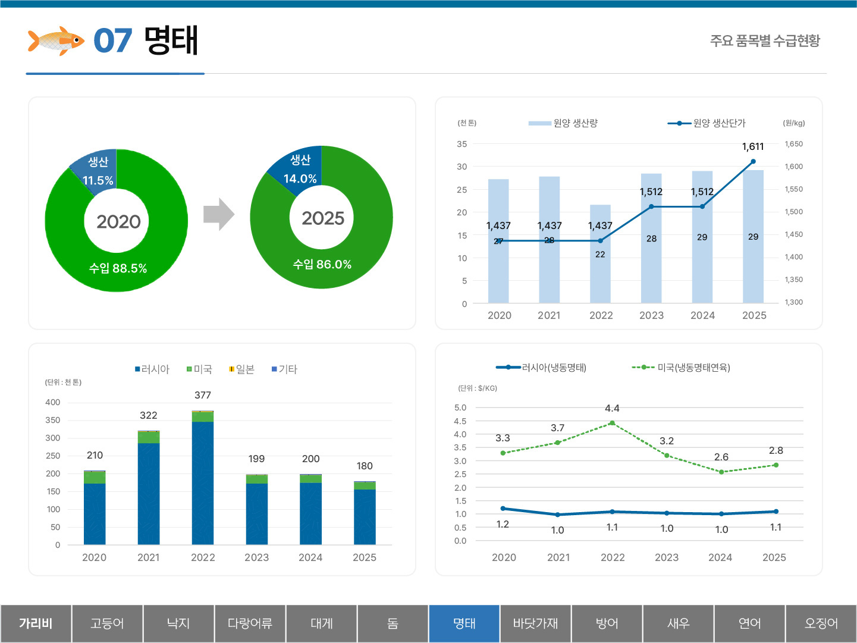Click the 기타 legend color swatch

point(274,369)
